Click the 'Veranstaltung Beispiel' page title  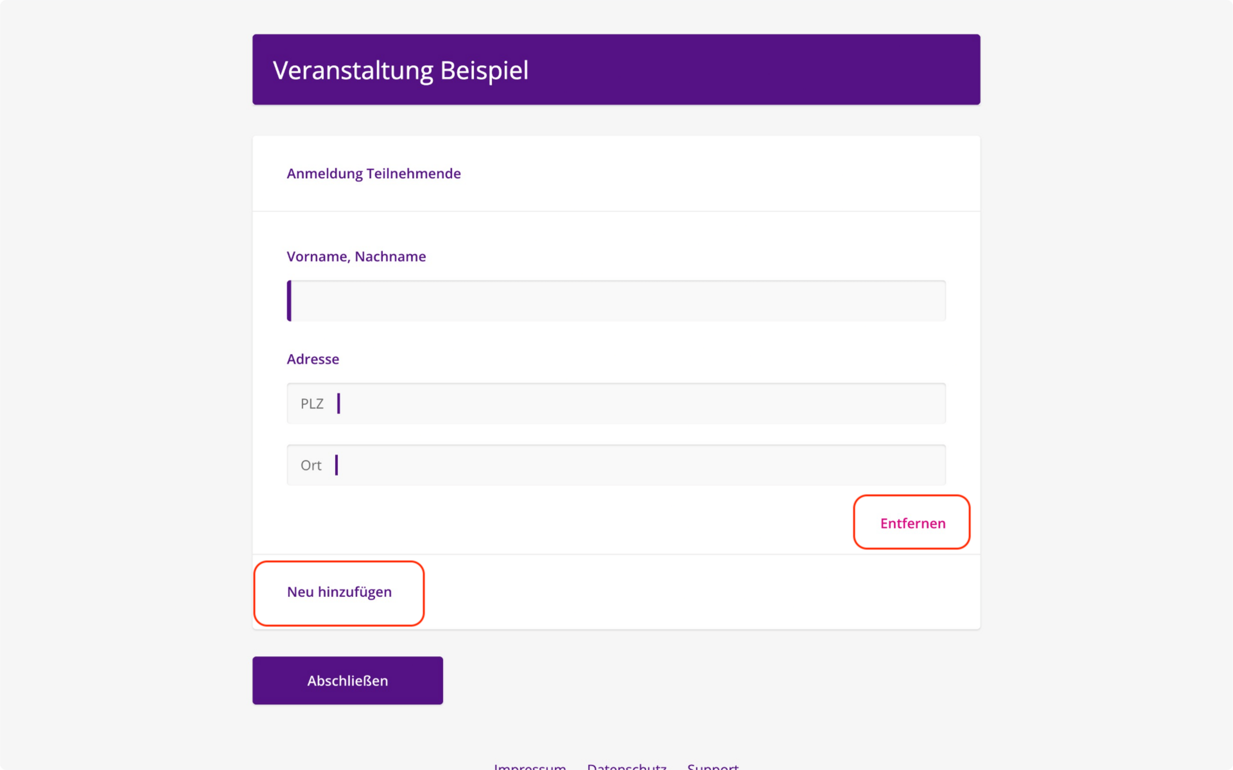coord(400,70)
